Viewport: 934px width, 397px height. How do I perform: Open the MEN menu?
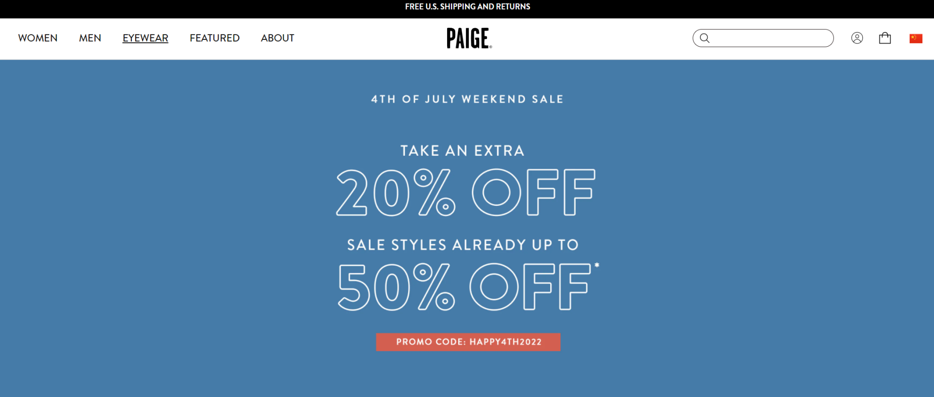[90, 38]
